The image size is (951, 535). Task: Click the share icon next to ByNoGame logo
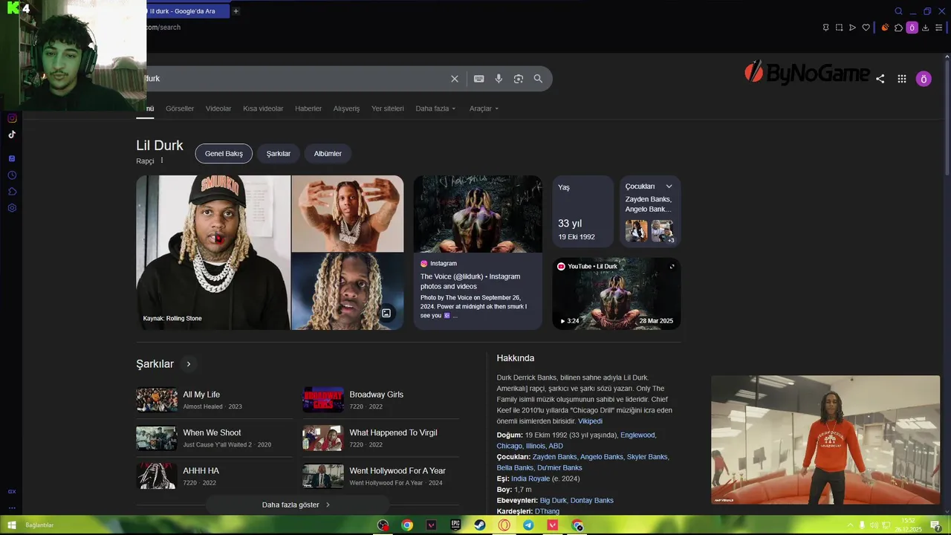(880, 79)
